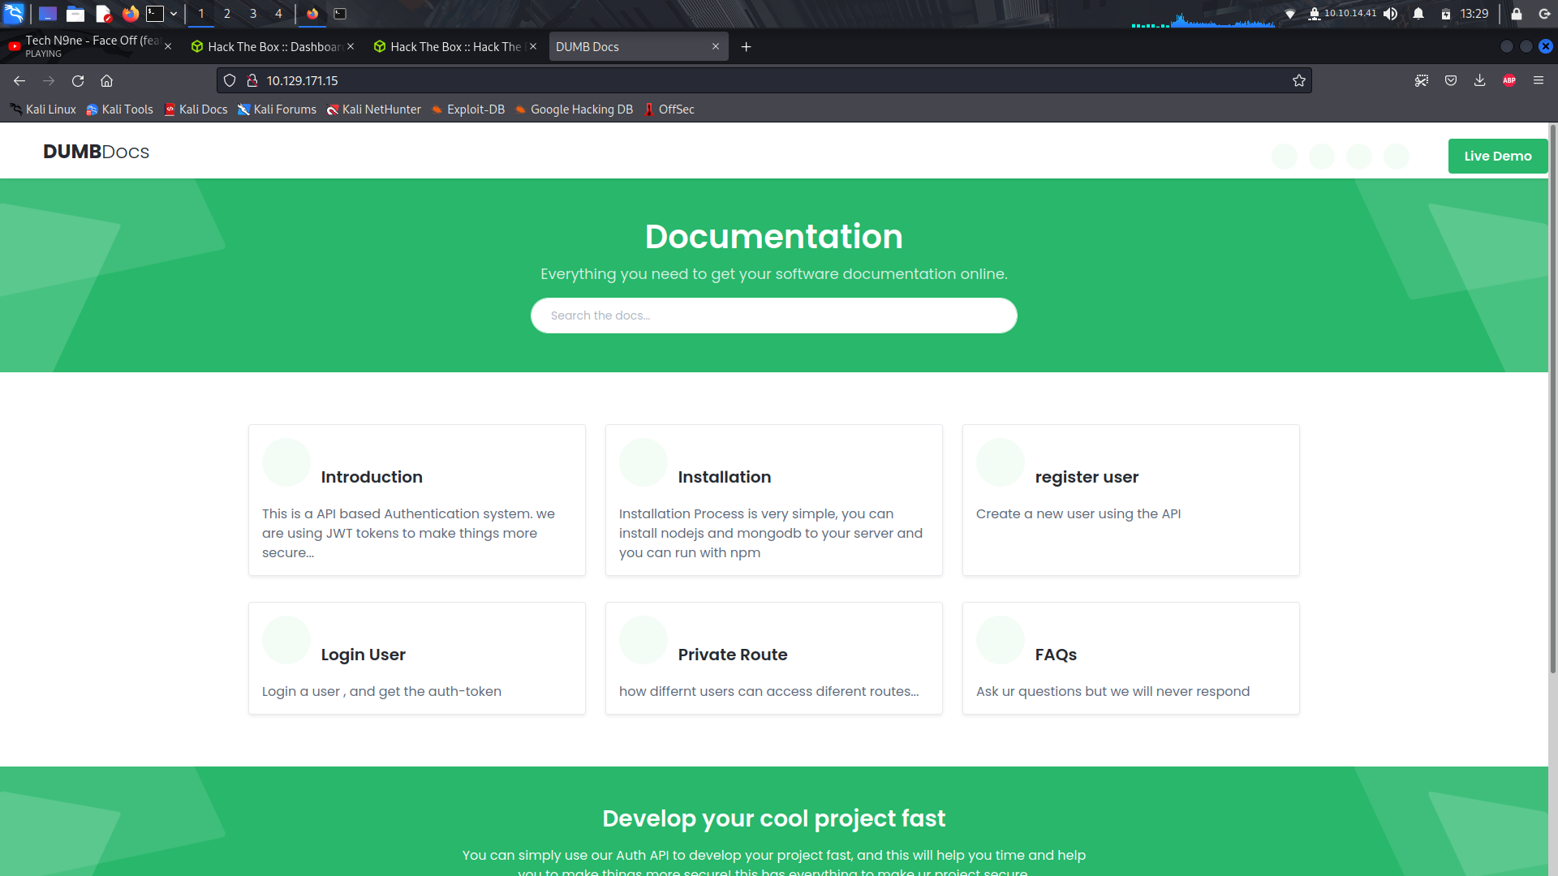The height and width of the screenshot is (876, 1558).
Task: Focus the Search the docs field
Action: [x=773, y=316]
